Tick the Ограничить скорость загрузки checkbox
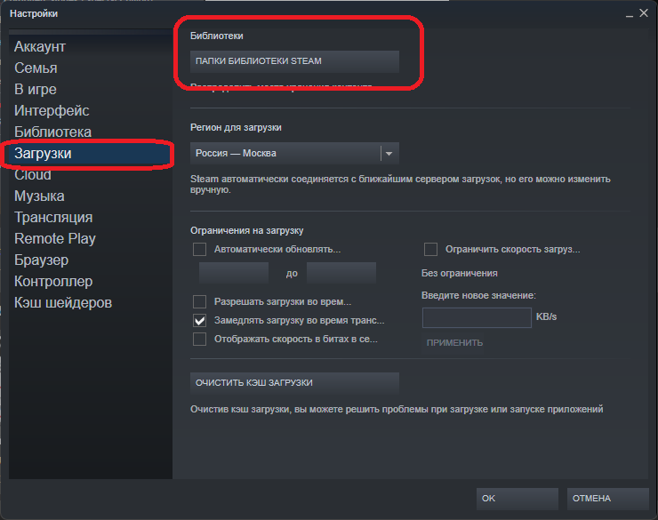Image resolution: width=658 pixels, height=520 pixels. 430,250
